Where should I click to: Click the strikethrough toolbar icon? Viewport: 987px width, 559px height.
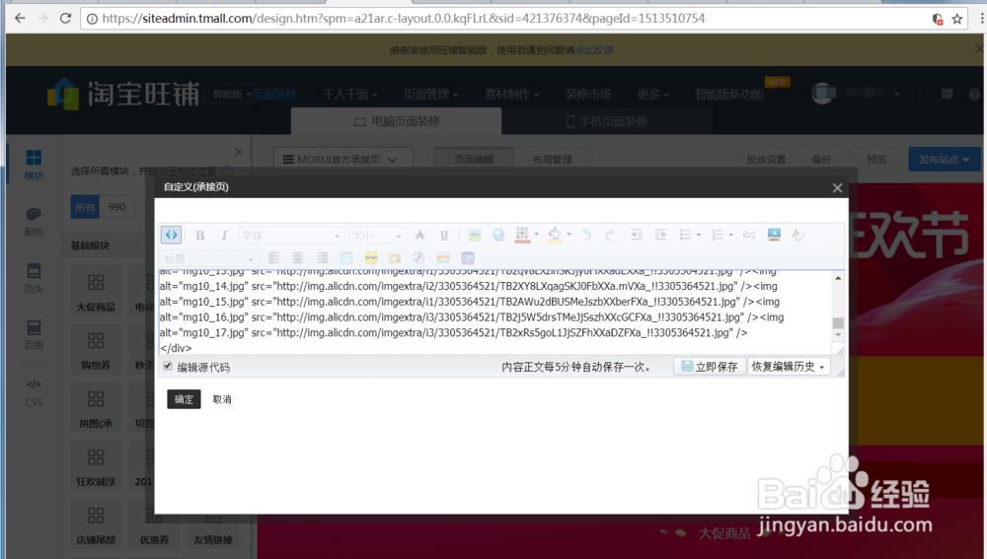[x=419, y=236]
